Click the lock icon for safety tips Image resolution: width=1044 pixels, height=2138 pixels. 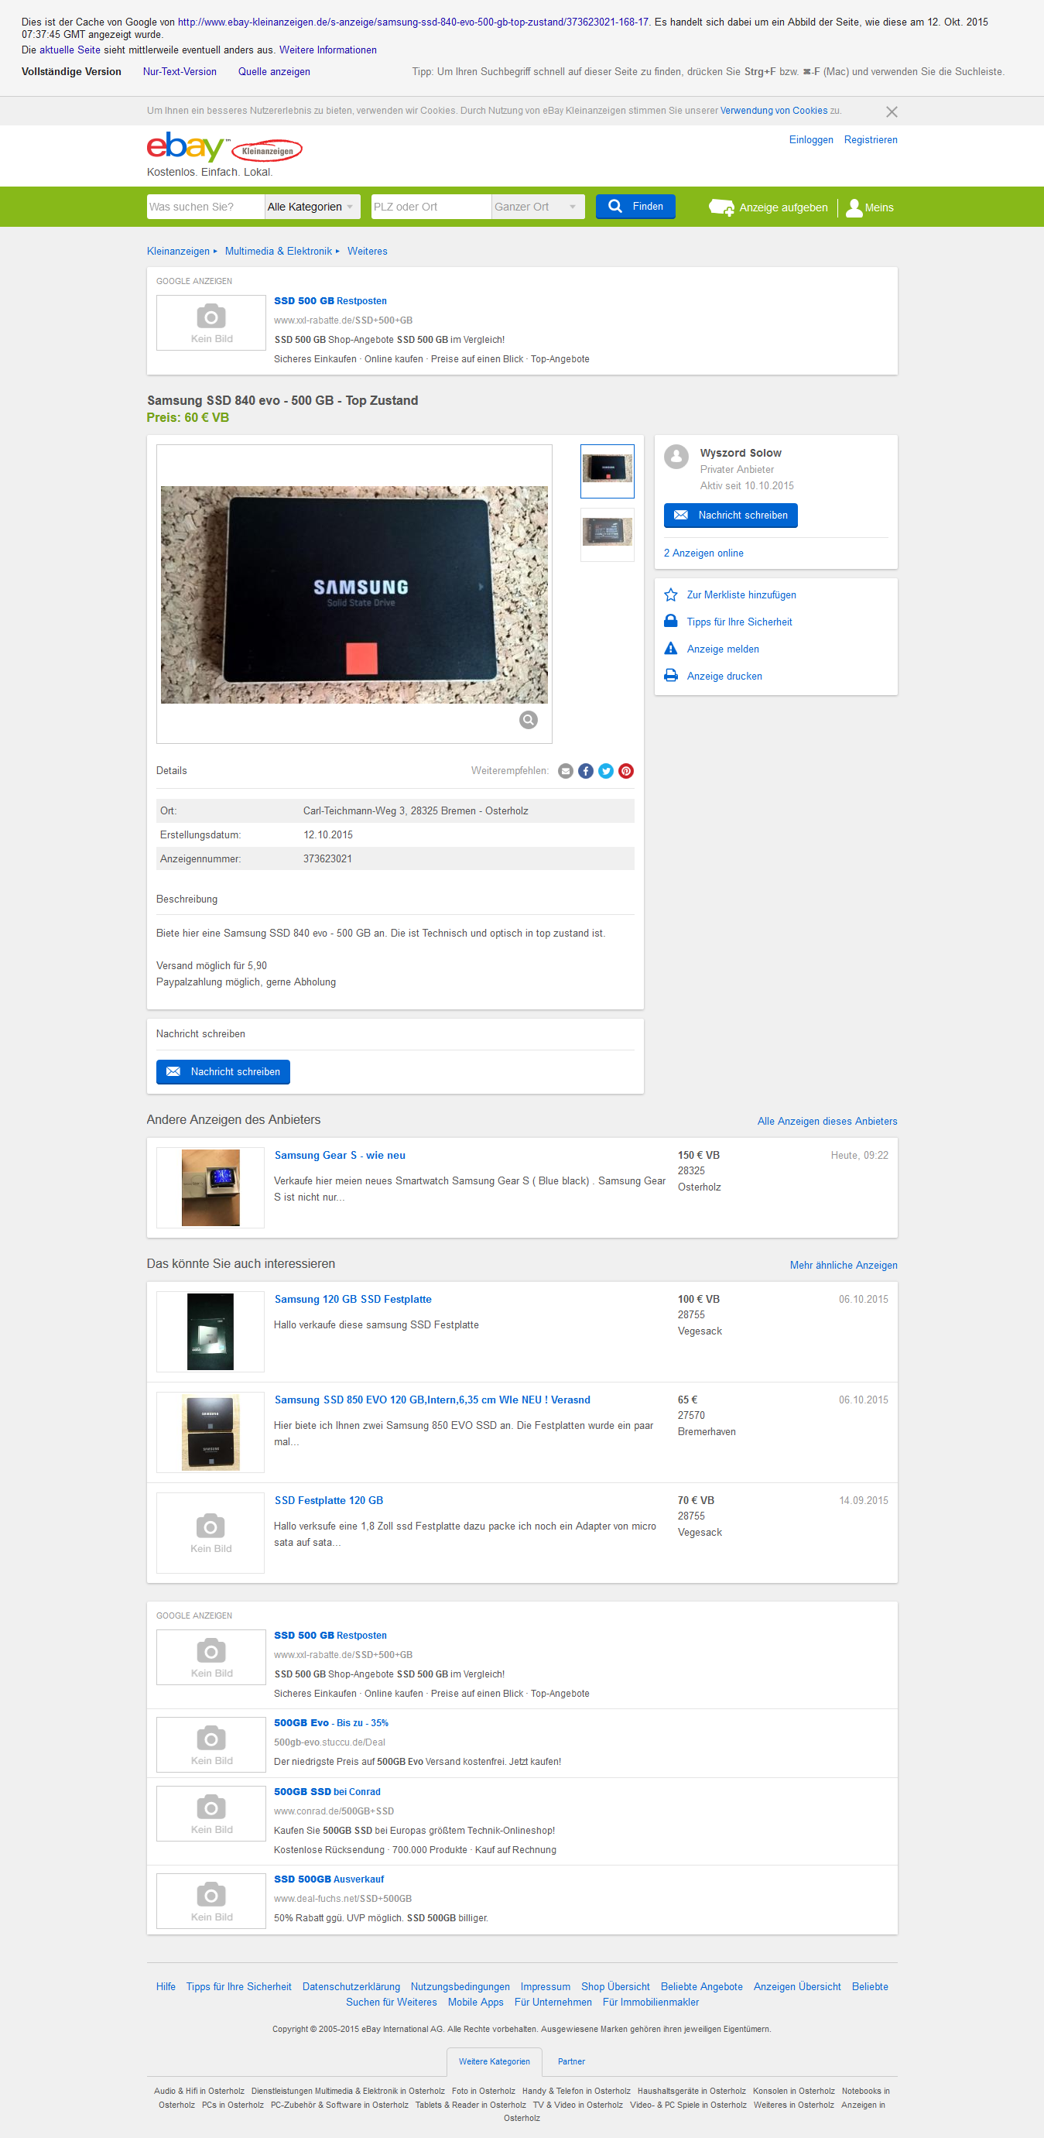tap(670, 622)
